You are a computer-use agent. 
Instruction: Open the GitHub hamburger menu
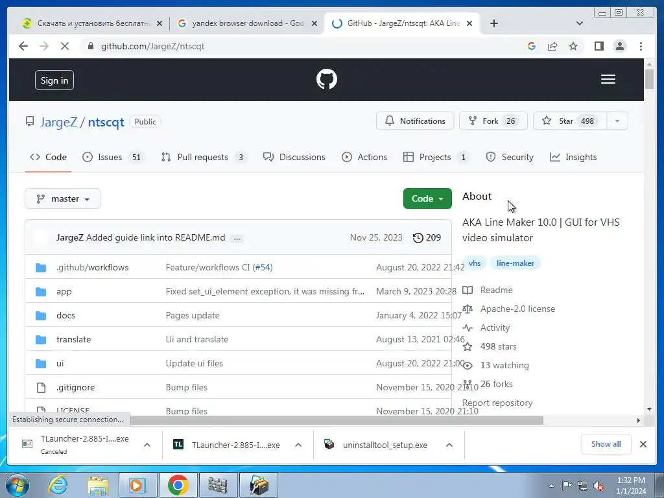(x=608, y=79)
